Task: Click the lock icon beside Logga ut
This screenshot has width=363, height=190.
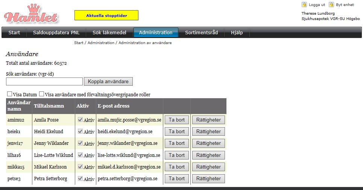Action: [x=304, y=5]
